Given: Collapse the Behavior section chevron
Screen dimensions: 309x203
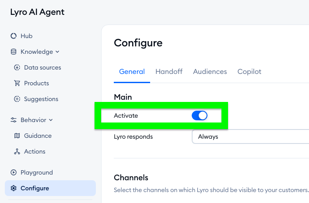Looking at the screenshot, I should [x=51, y=120].
